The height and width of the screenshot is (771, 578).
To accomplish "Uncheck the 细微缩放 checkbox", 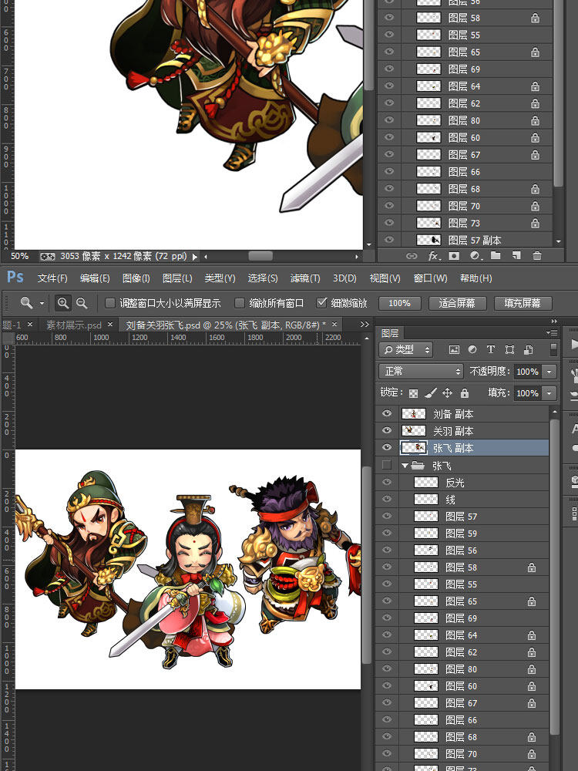I will (x=321, y=303).
